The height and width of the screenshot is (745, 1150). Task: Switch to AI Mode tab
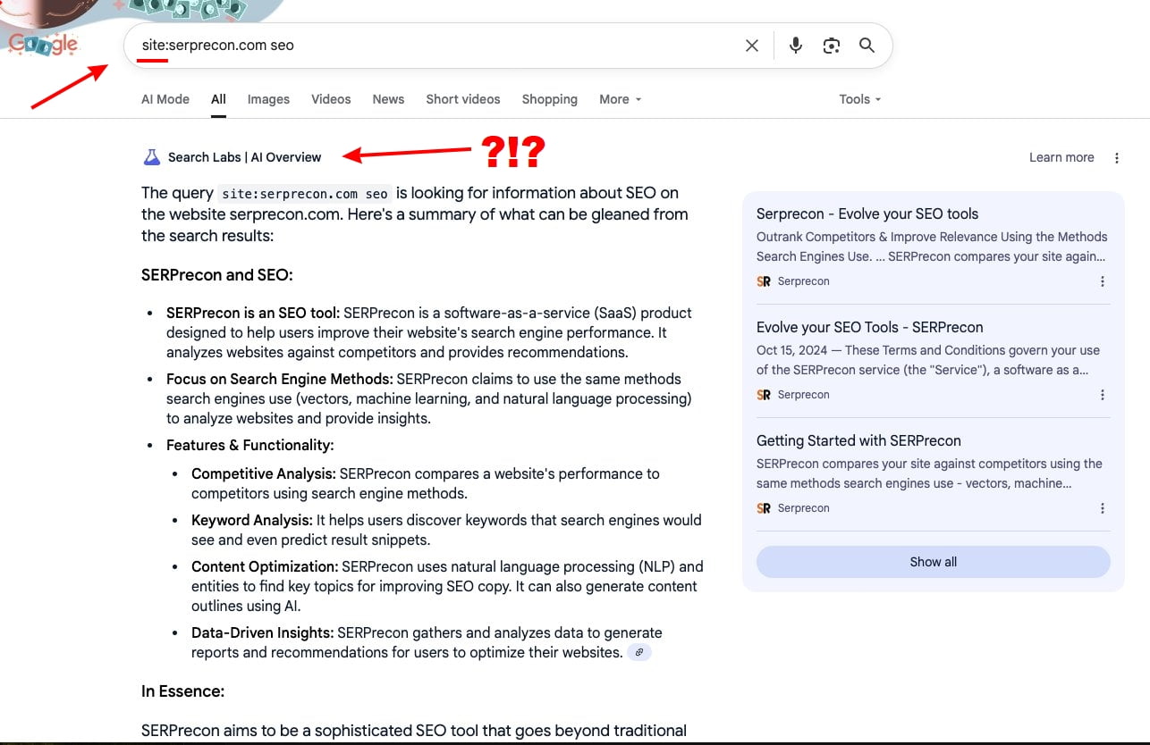tap(165, 99)
